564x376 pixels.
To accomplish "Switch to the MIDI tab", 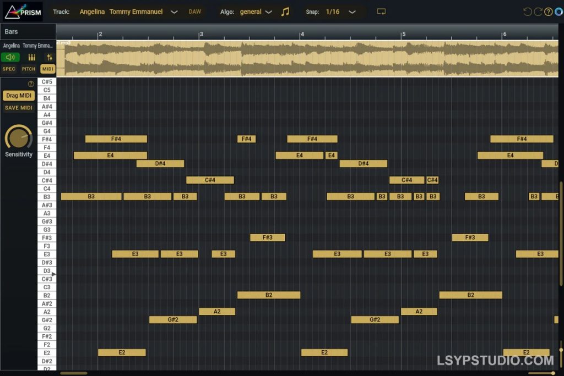I will coord(47,69).
